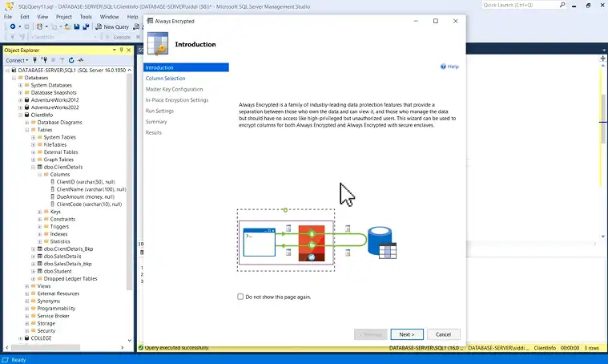Expand the Programmability folder node

point(26,309)
